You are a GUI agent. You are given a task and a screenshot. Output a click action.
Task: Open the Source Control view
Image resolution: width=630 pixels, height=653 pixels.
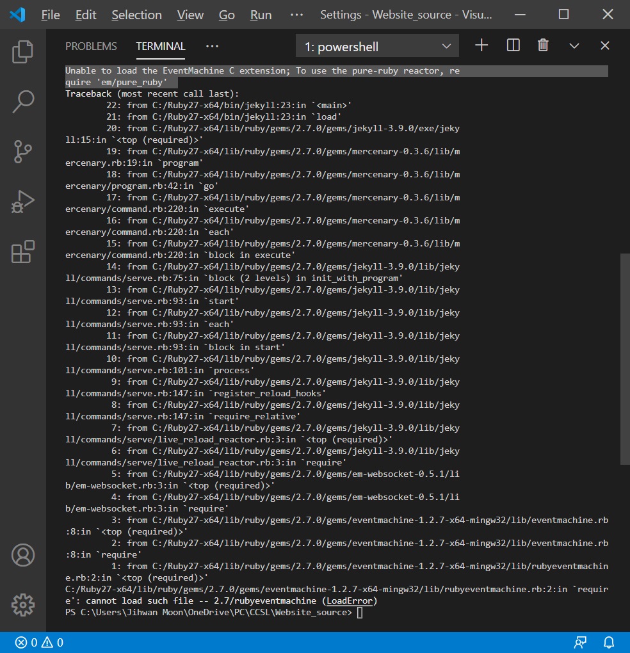tap(22, 152)
